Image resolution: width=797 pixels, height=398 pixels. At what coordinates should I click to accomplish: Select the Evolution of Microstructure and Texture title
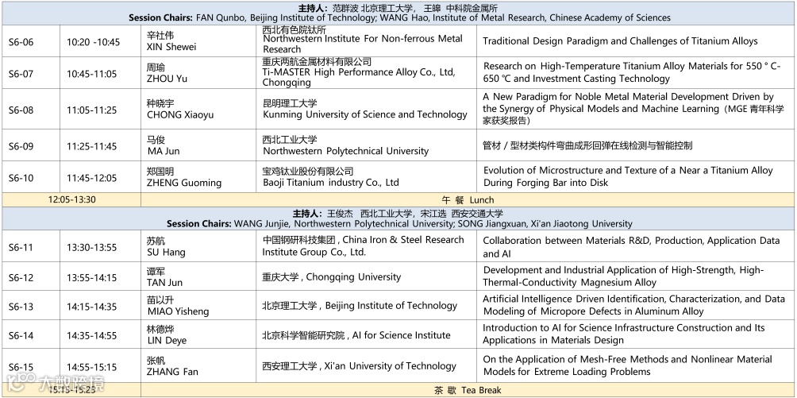tap(628, 176)
